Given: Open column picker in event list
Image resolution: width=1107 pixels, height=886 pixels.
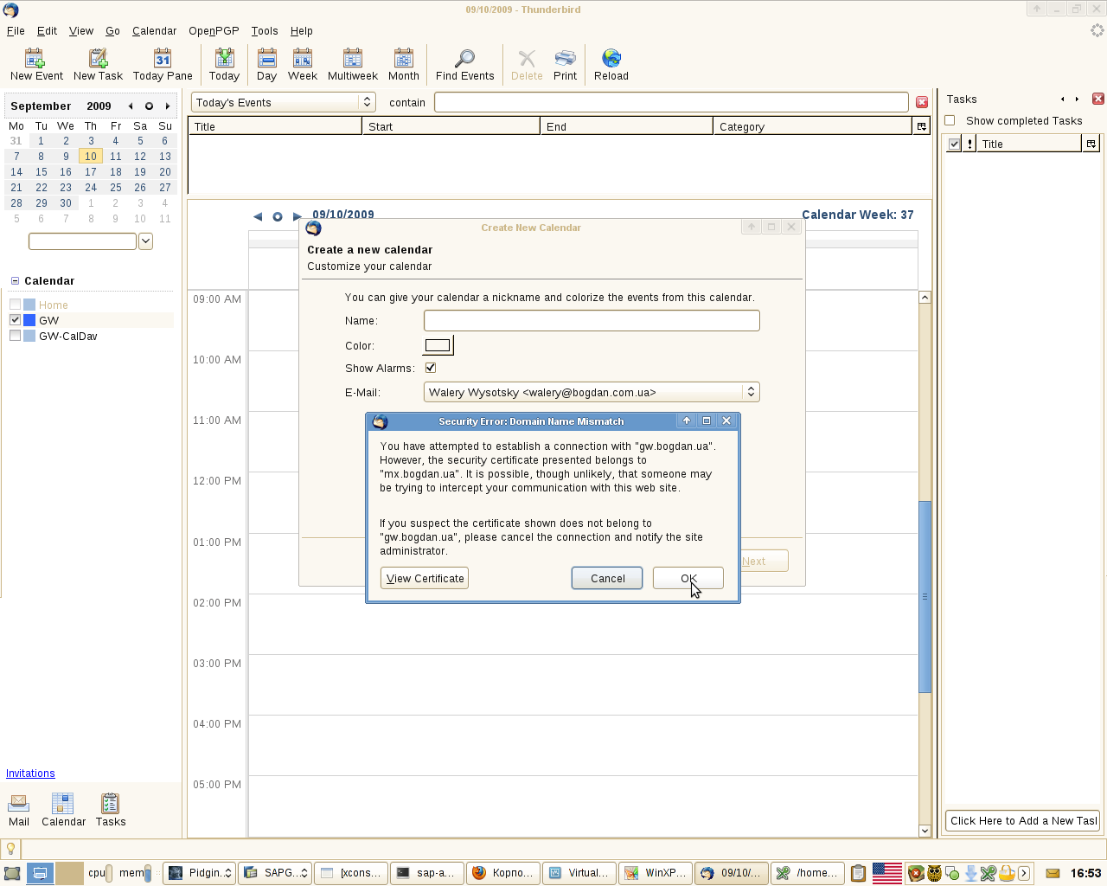Looking at the screenshot, I should point(922,126).
